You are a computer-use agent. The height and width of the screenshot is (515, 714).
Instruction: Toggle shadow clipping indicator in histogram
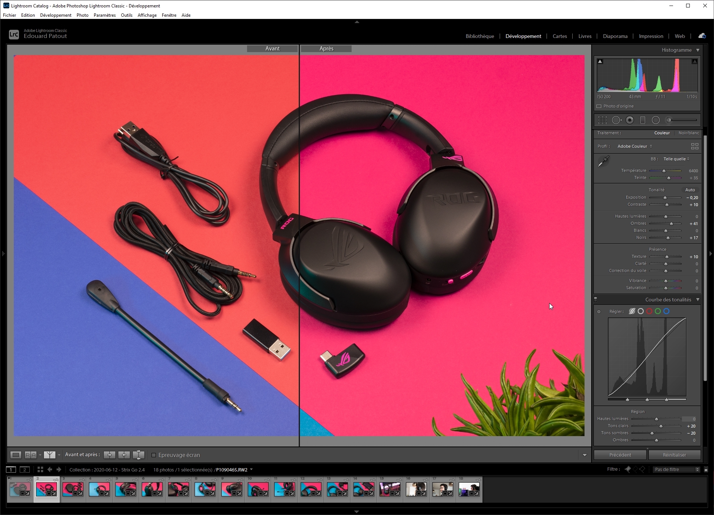click(x=600, y=61)
